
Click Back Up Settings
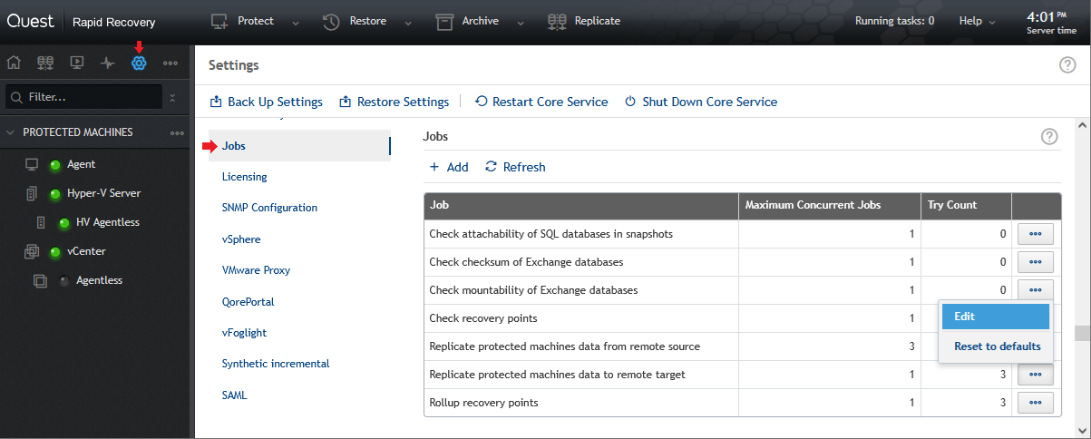pyautogui.click(x=266, y=102)
